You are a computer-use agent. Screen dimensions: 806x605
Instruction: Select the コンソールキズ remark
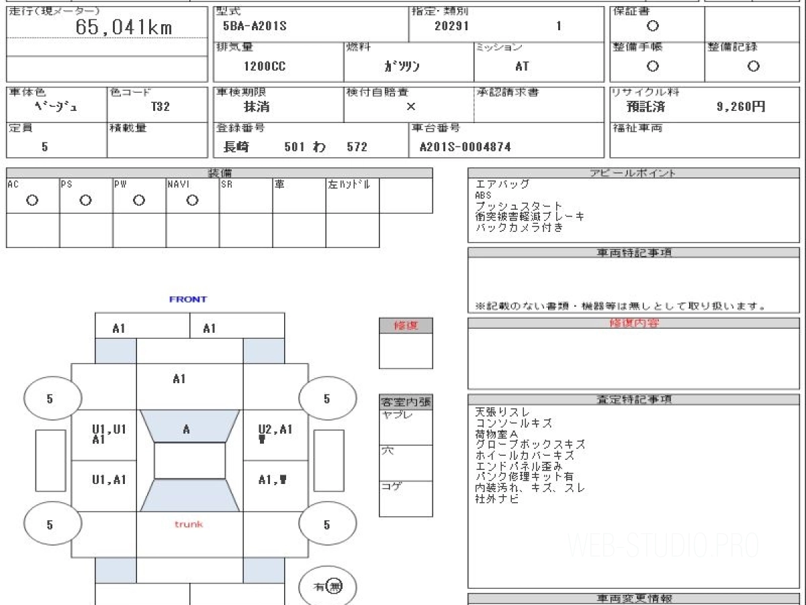tap(513, 423)
